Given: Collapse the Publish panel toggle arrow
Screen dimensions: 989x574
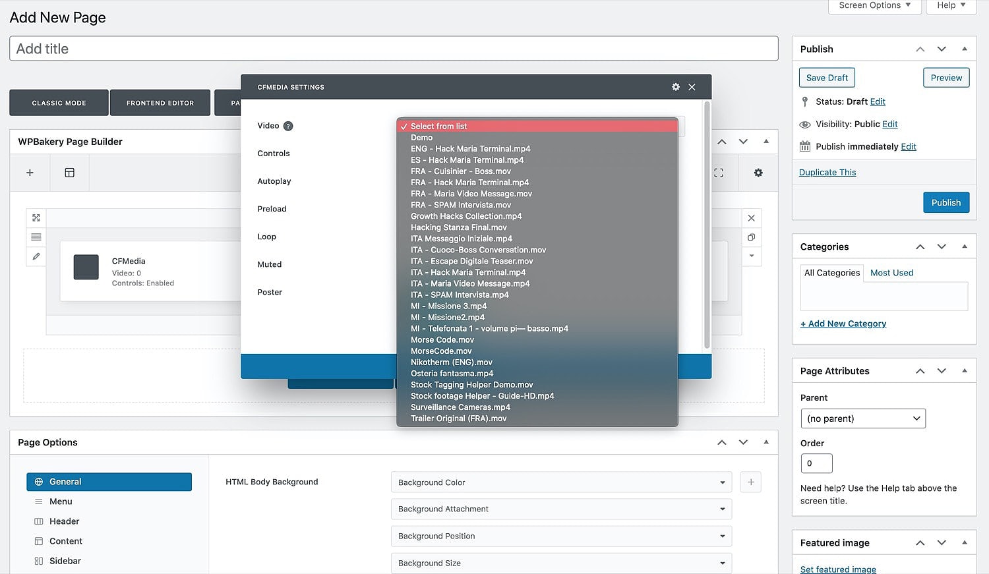Looking at the screenshot, I should pos(965,49).
